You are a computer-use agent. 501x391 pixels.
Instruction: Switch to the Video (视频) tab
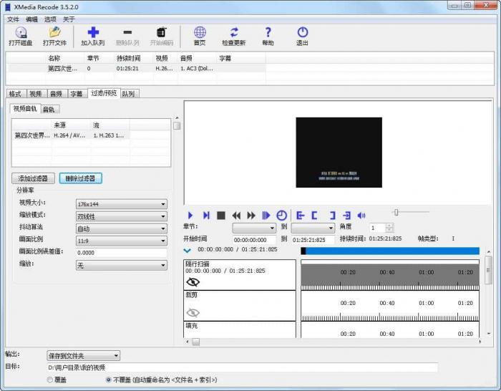(36, 94)
